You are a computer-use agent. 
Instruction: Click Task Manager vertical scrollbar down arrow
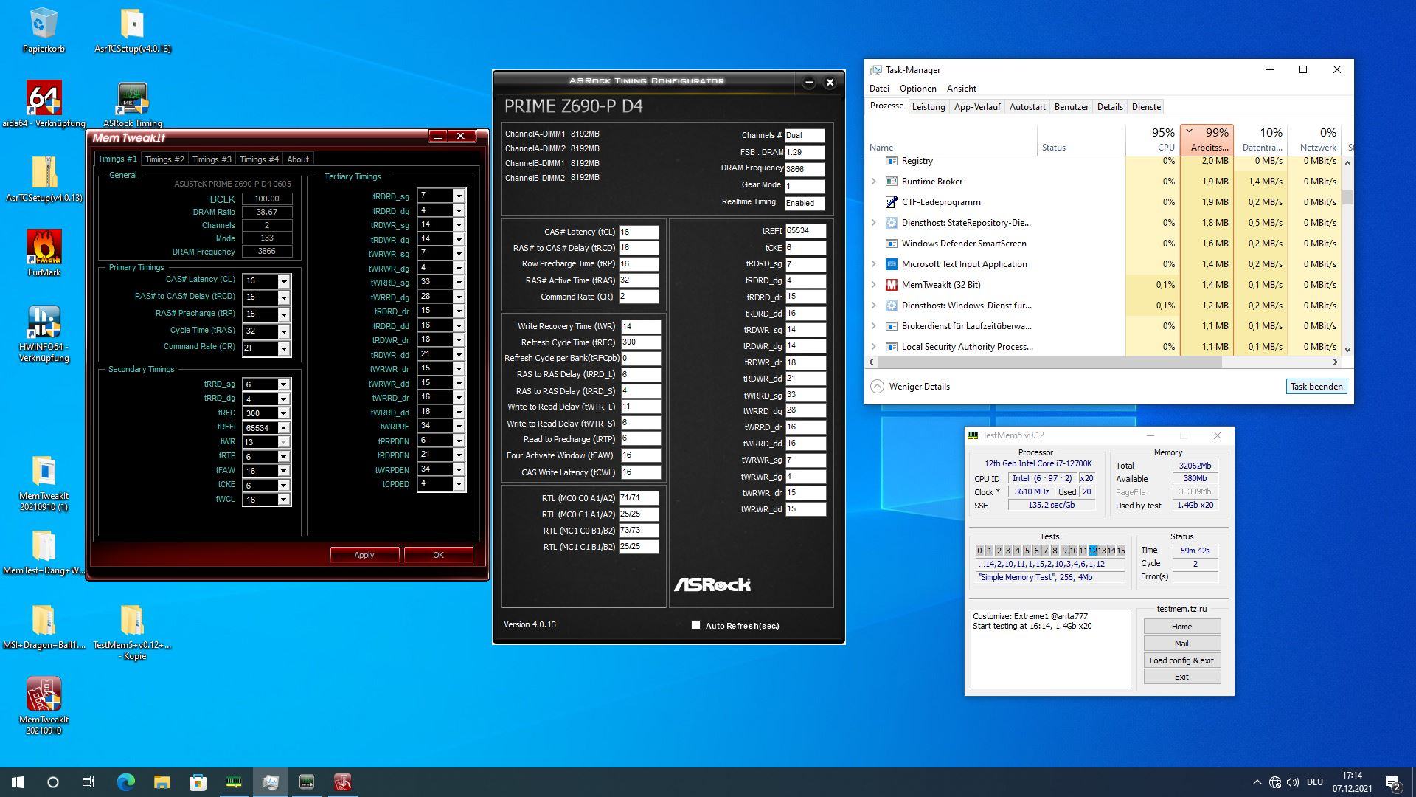point(1347,350)
